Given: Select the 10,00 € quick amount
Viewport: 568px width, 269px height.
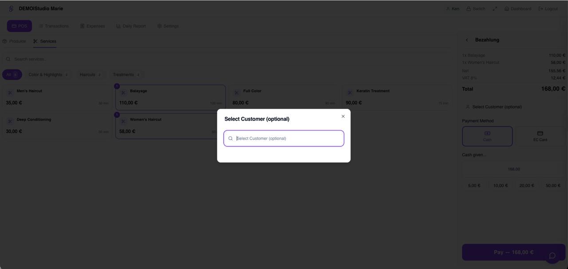Looking at the screenshot, I should (501, 186).
